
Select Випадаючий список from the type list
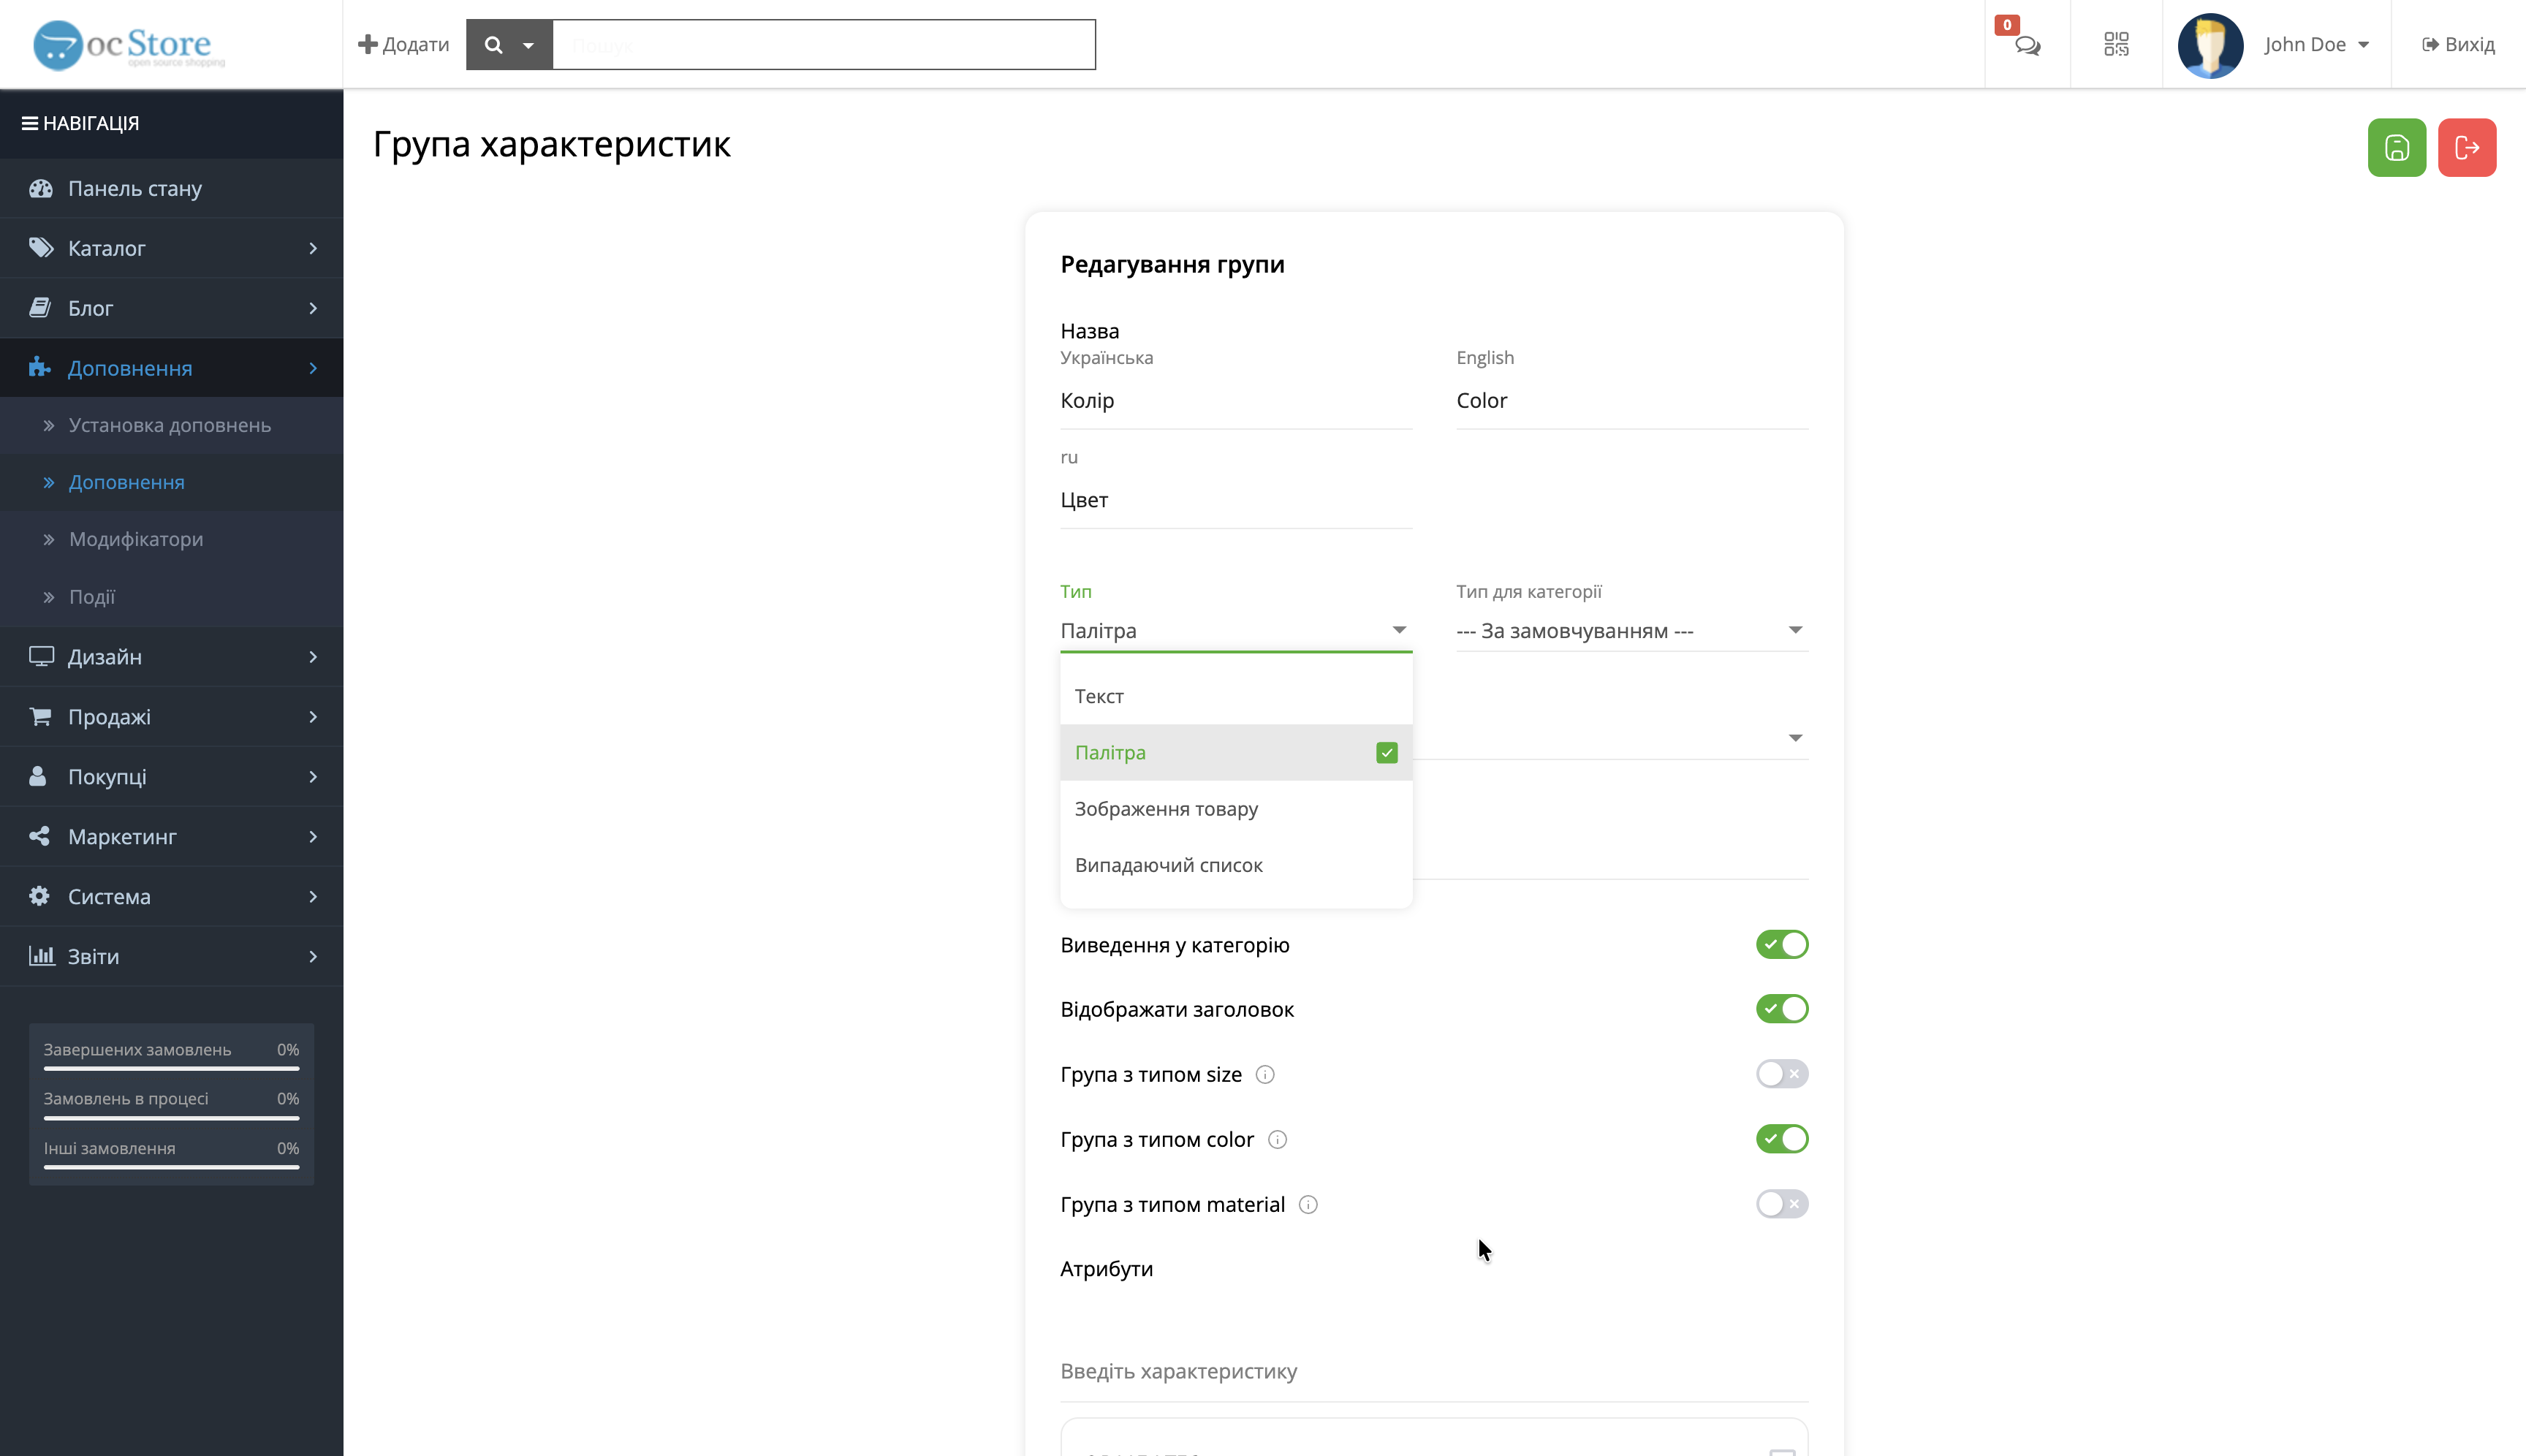[1169, 864]
